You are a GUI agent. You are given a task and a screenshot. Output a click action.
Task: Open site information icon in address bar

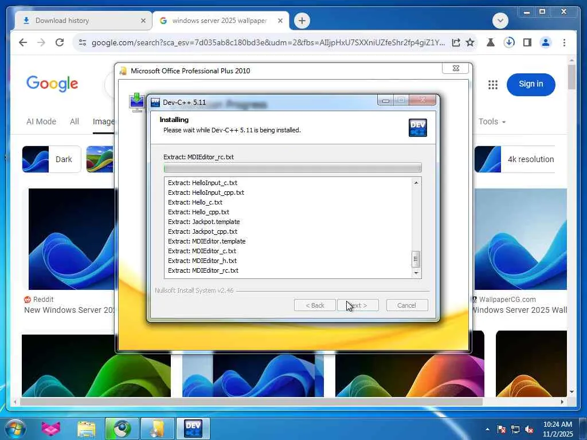pos(83,42)
